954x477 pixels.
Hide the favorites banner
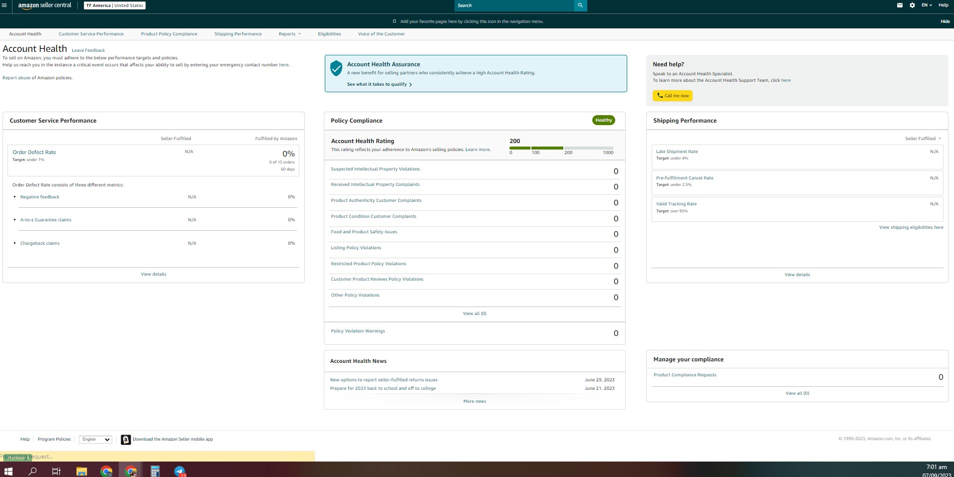945,21
